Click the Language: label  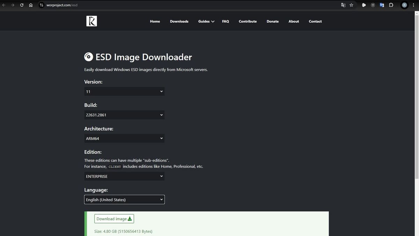[96, 190]
